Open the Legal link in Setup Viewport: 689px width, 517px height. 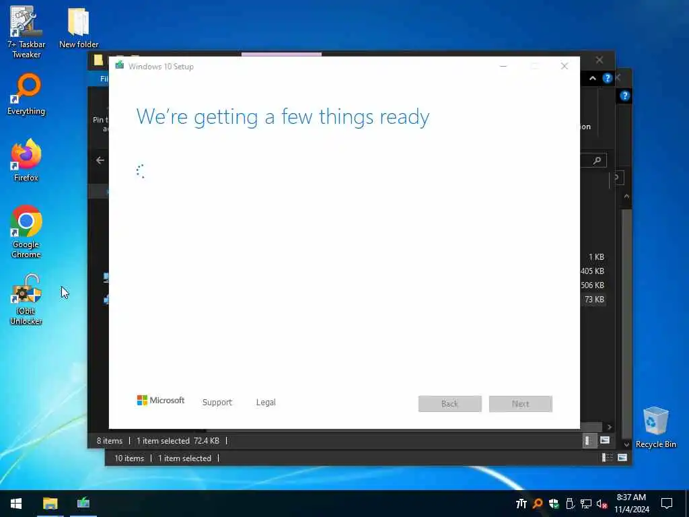click(266, 403)
